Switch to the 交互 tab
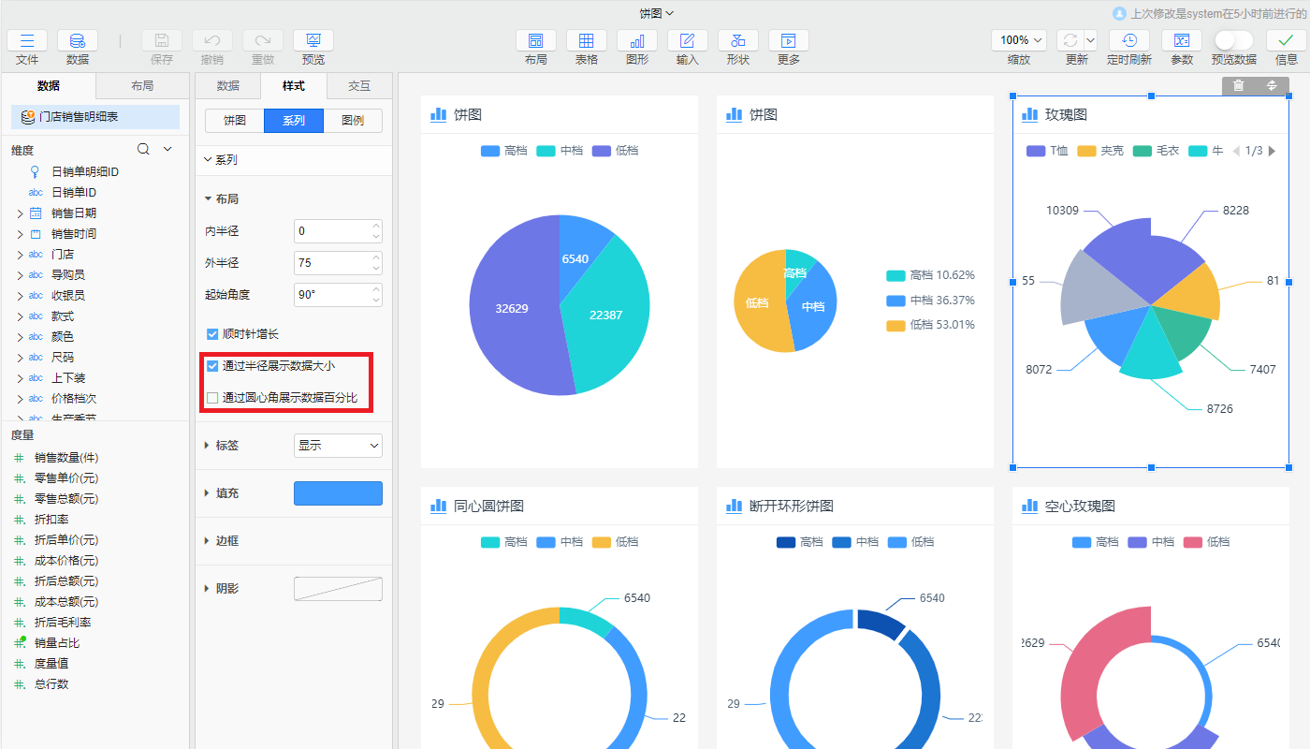This screenshot has width=1310, height=749. [359, 86]
